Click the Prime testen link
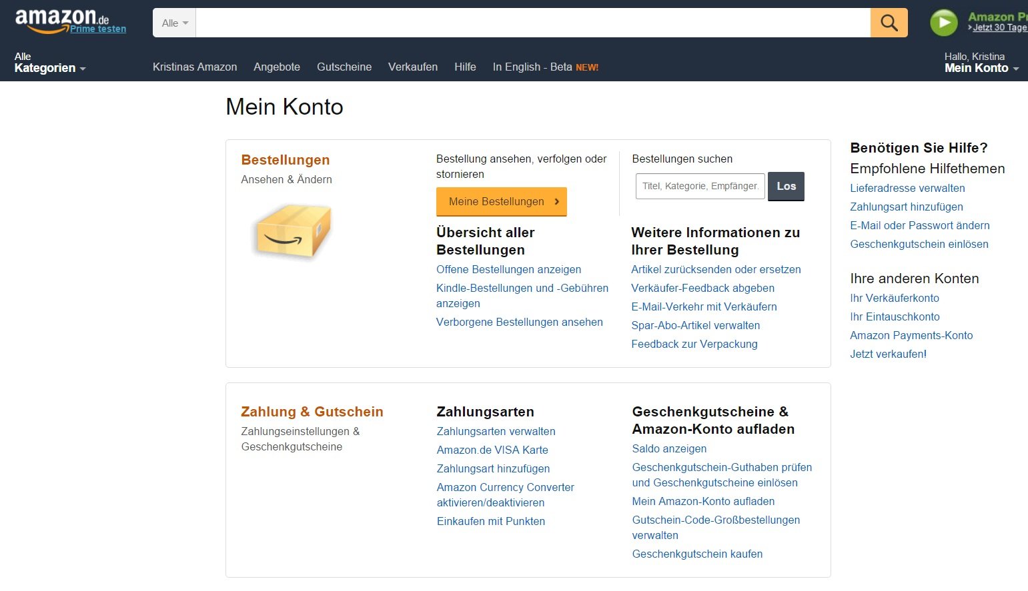1028x591 pixels. tap(98, 29)
